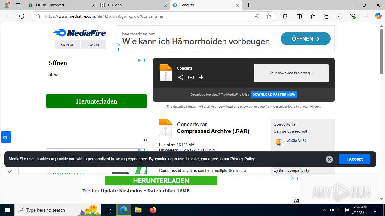Open the volume speaker tray icon
Screen dimensions: 385x216
(x=346, y=210)
